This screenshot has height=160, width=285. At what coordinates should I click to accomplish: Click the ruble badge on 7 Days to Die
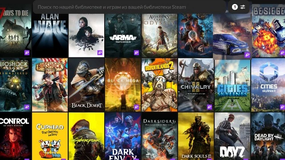click(x=27, y=53)
